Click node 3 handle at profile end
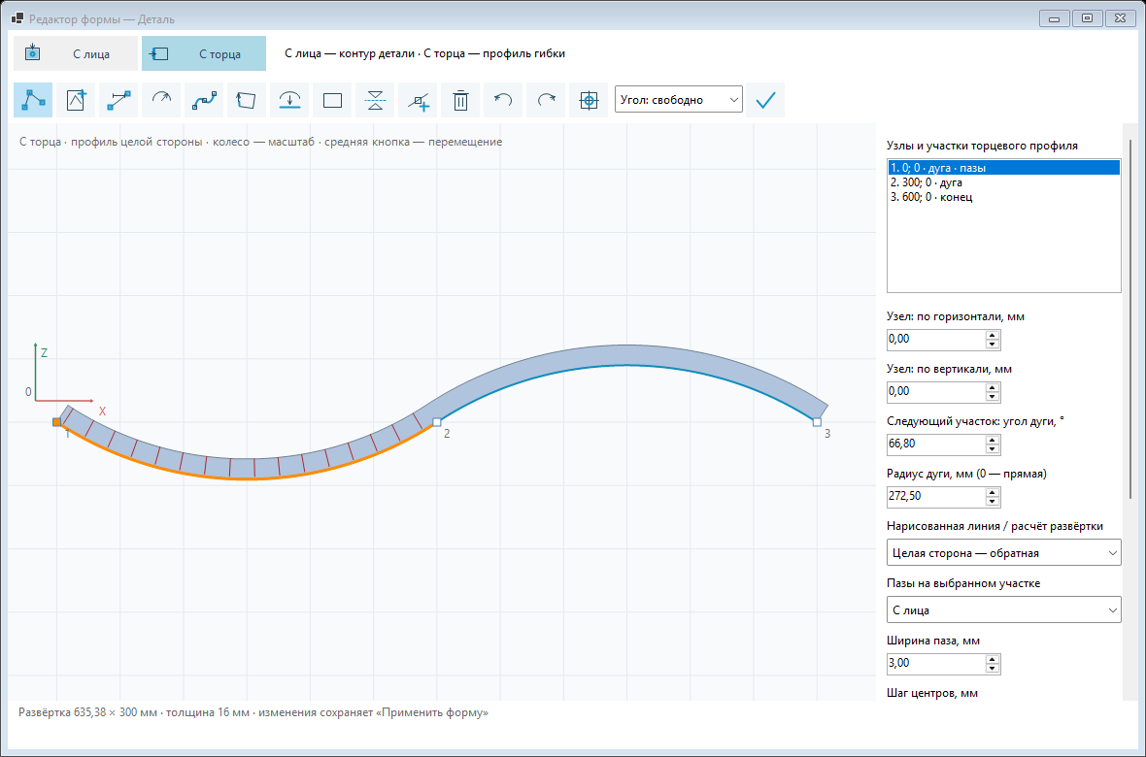Screen dimensions: 1146x757 817,422
